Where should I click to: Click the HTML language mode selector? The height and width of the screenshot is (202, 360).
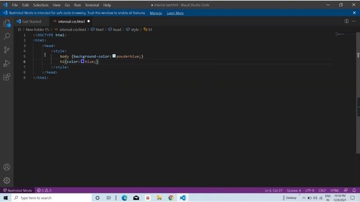(x=335, y=190)
